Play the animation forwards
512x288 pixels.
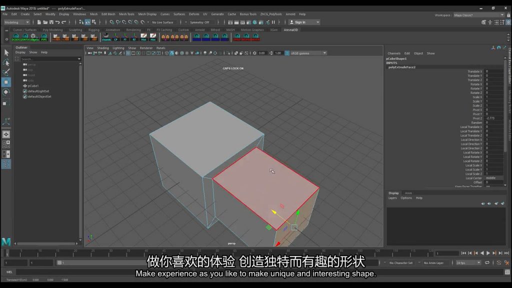click(x=488, y=253)
